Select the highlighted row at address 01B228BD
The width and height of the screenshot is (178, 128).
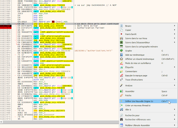coord(60,24)
